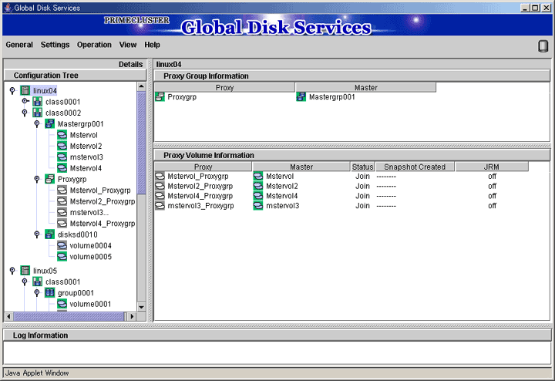Click the tree horizontal scrollbar right arrow

pyautogui.click(x=132, y=316)
